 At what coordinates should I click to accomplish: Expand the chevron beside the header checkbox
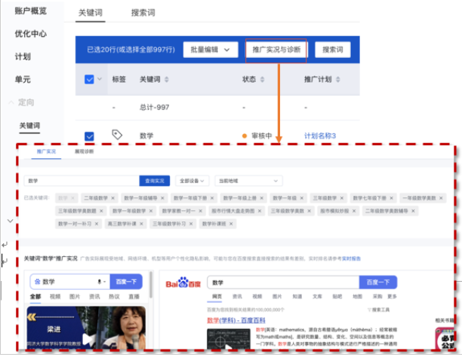(x=100, y=79)
